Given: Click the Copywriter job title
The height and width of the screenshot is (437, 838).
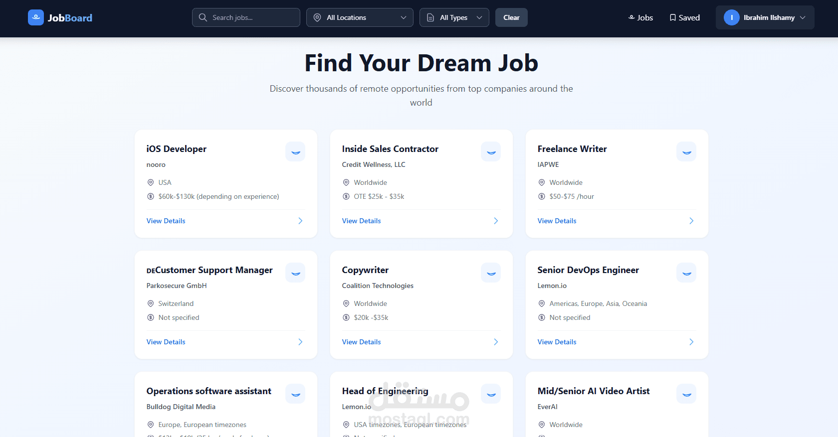Looking at the screenshot, I should click(365, 270).
